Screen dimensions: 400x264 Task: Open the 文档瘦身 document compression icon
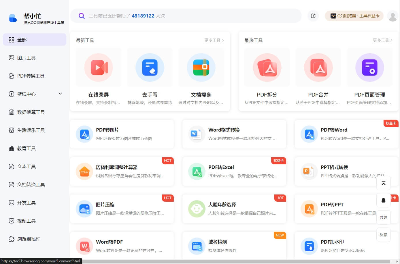point(201,68)
